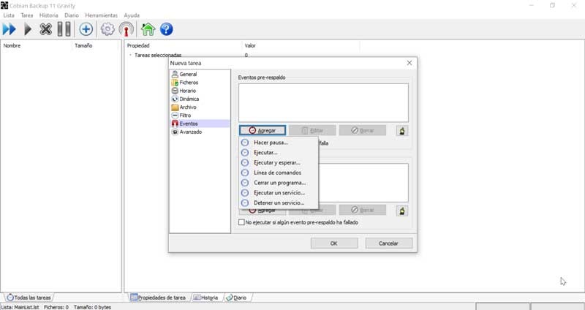Click post-respaldo Borrar button
Viewport: 585px width, 310px height.
click(362, 210)
